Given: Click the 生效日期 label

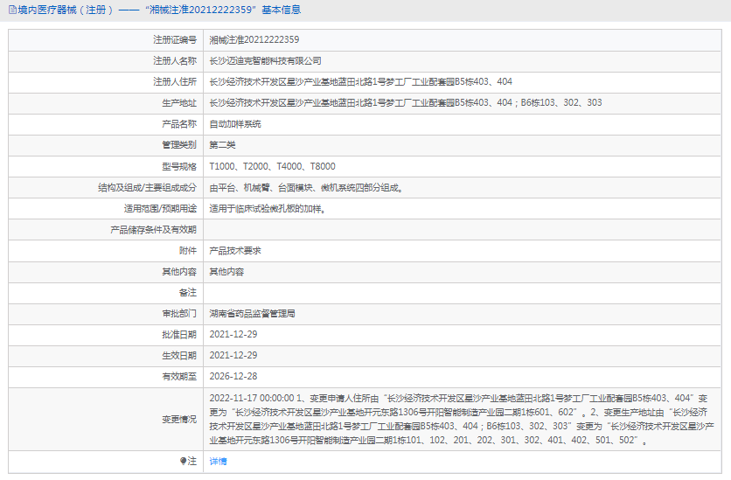Looking at the screenshot, I should coord(179,356).
